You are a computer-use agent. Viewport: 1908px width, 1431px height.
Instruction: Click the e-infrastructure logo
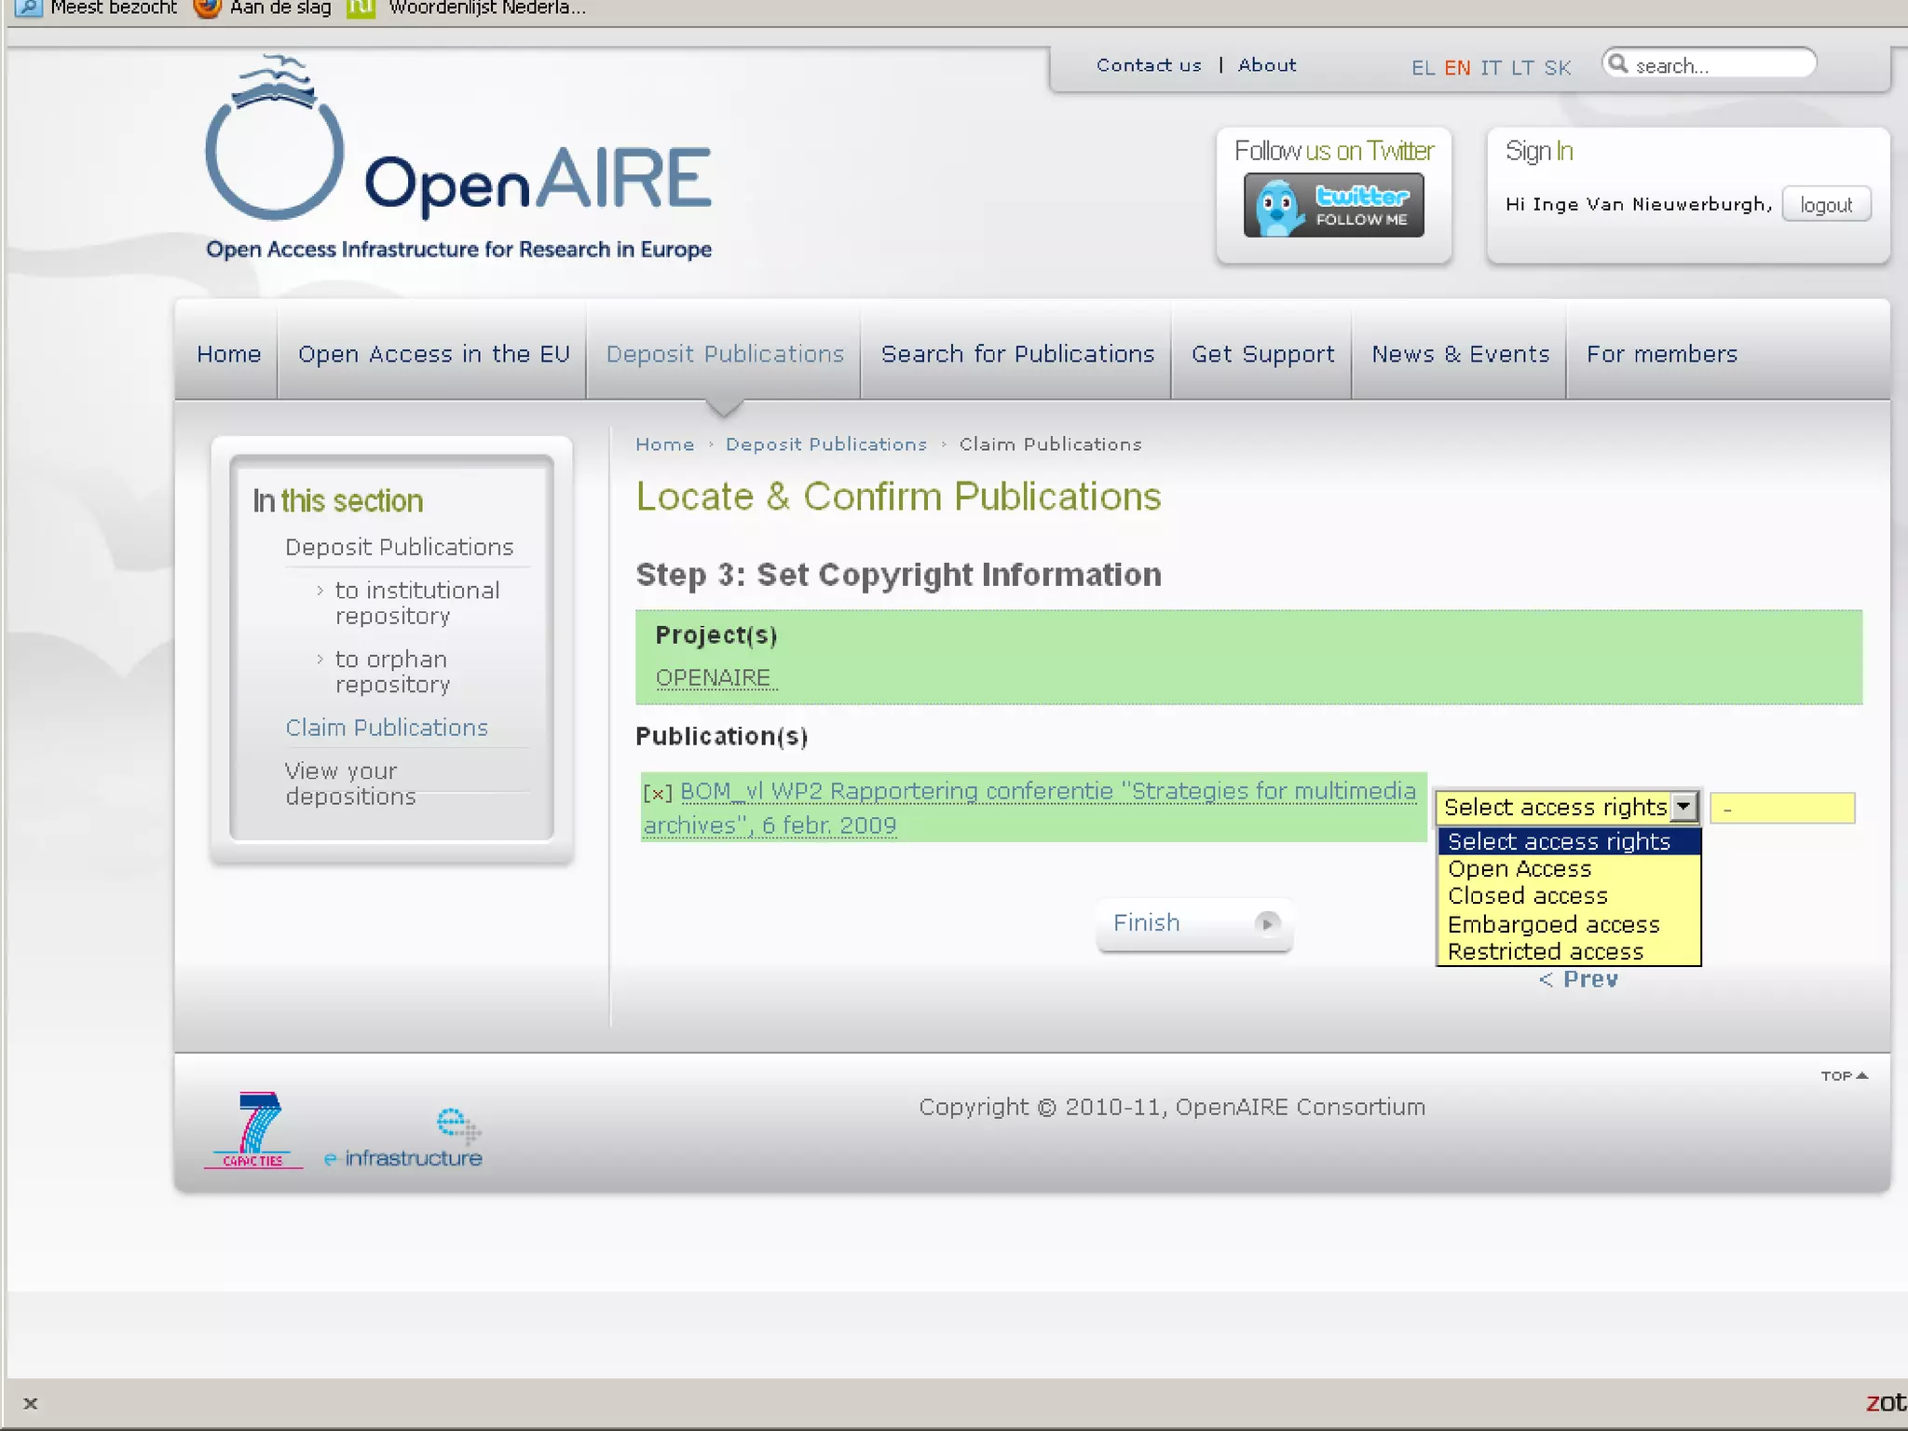click(403, 1138)
